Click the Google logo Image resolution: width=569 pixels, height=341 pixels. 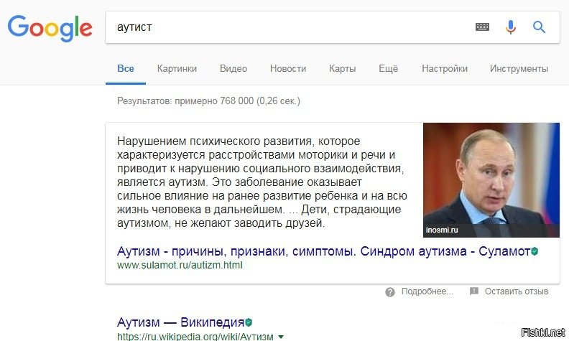coord(50,28)
